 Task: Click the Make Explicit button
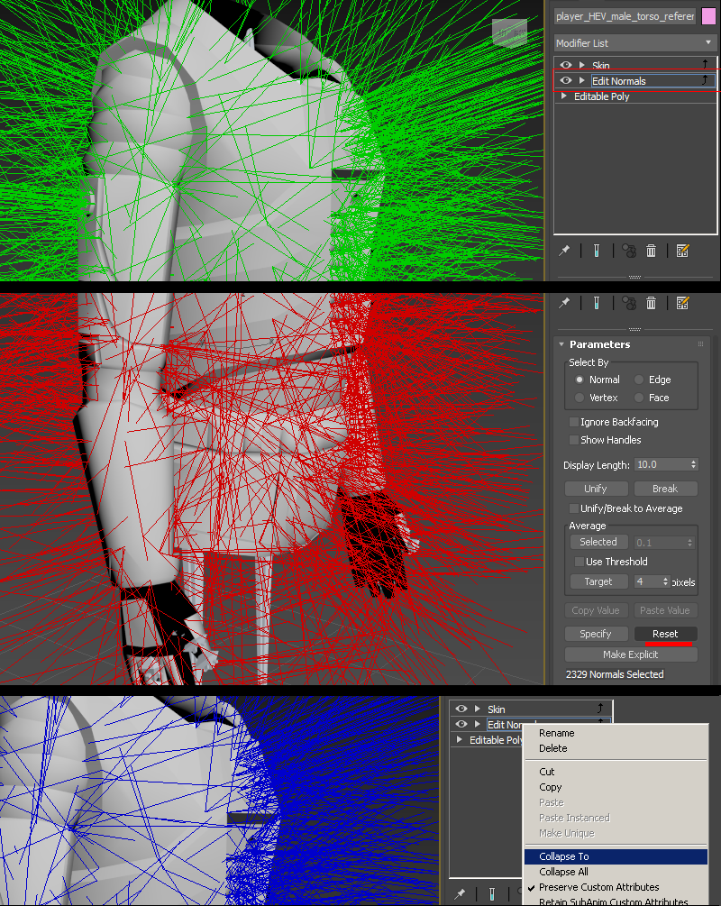point(631,654)
